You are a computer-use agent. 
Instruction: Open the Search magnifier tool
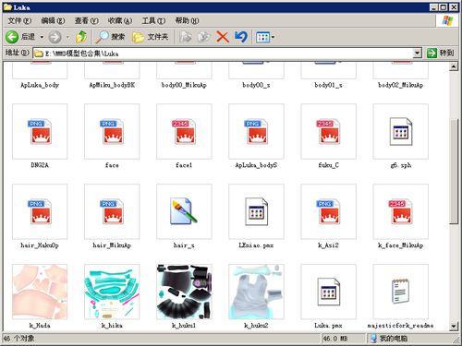point(110,37)
